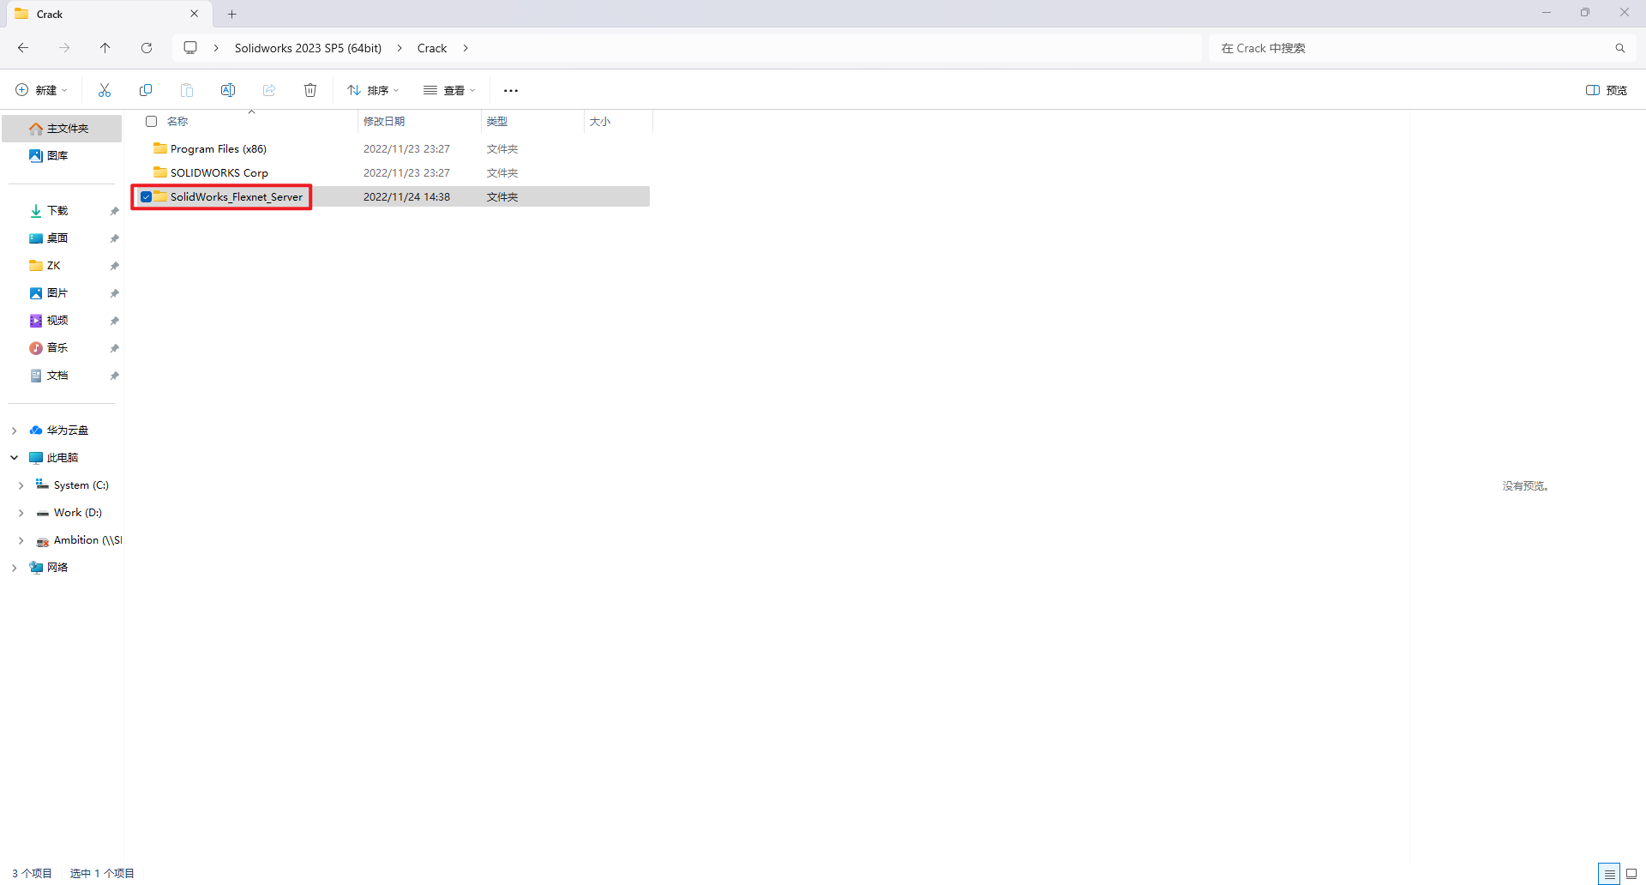Click the Copy icon in the toolbar
Screen dimensions: 1646x885
tap(146, 90)
